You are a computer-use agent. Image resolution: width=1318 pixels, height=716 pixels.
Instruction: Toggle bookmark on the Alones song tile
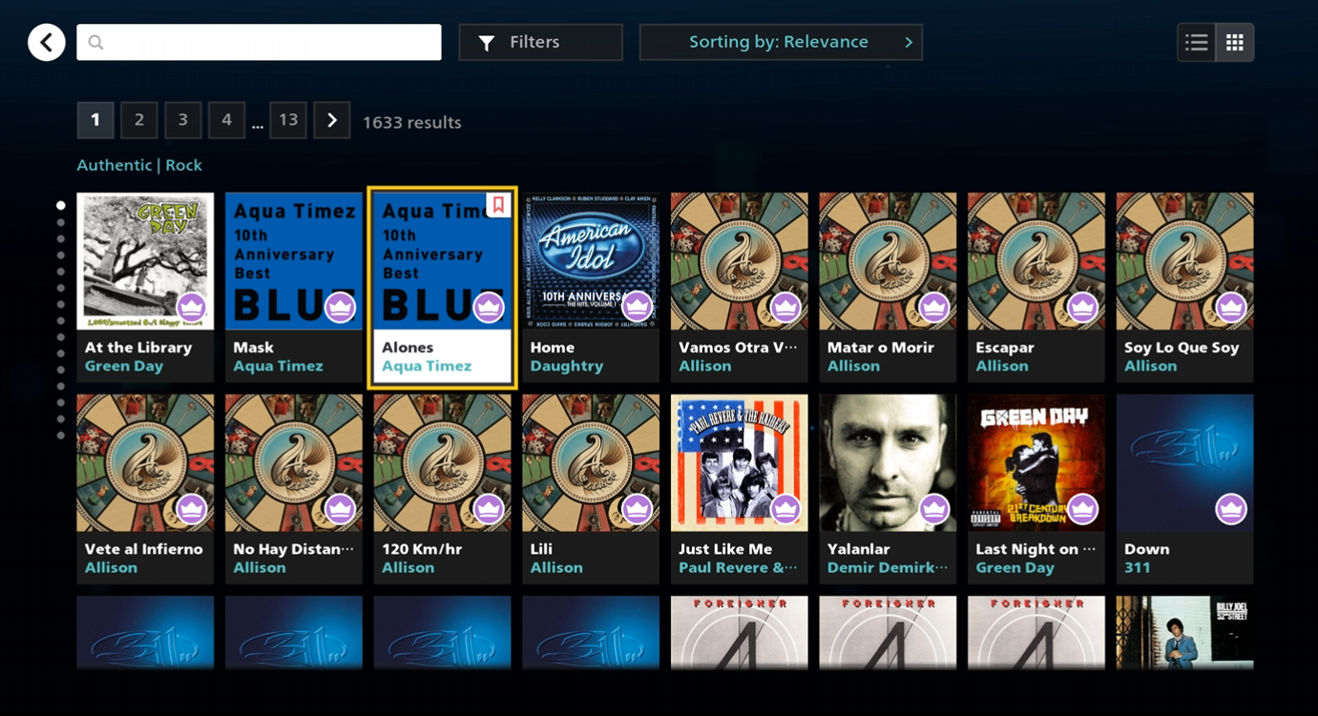click(498, 205)
